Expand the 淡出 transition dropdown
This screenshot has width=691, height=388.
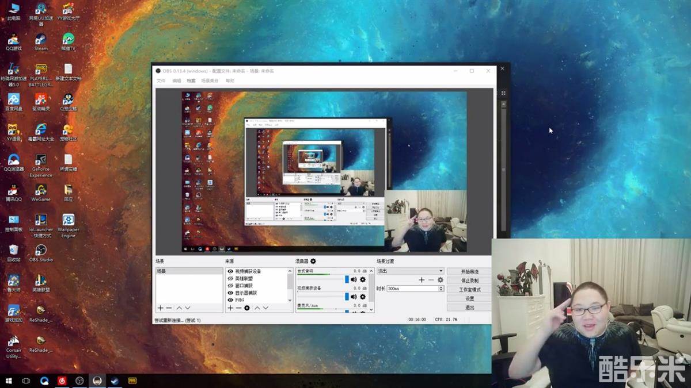pyautogui.click(x=441, y=271)
